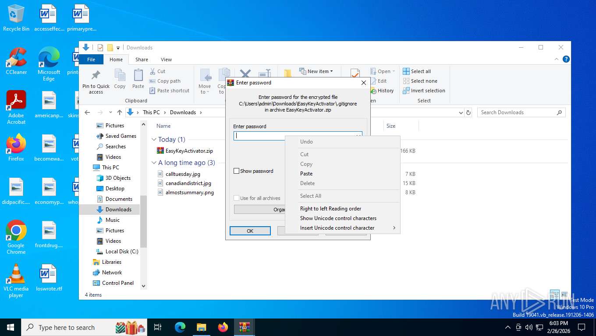Click the Name column header
Image resolution: width=596 pixels, height=336 pixels.
[163, 126]
